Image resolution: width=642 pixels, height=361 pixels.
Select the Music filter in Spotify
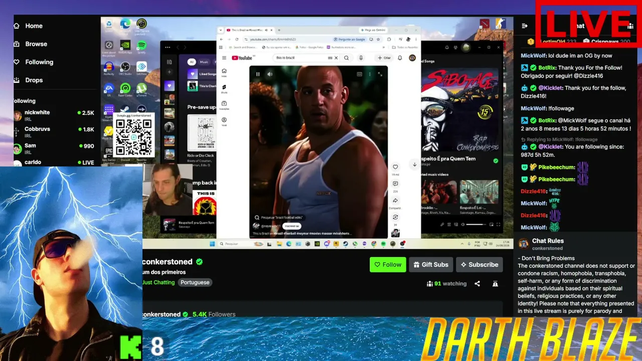point(204,62)
